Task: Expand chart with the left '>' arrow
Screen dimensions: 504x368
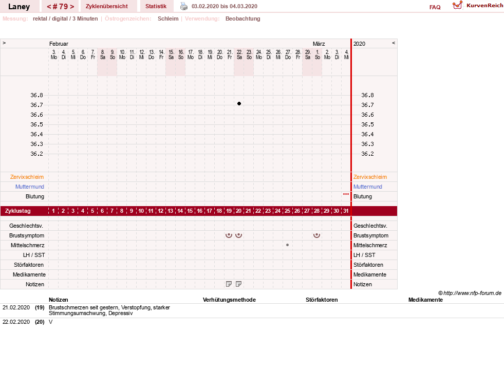Action: click(x=4, y=43)
